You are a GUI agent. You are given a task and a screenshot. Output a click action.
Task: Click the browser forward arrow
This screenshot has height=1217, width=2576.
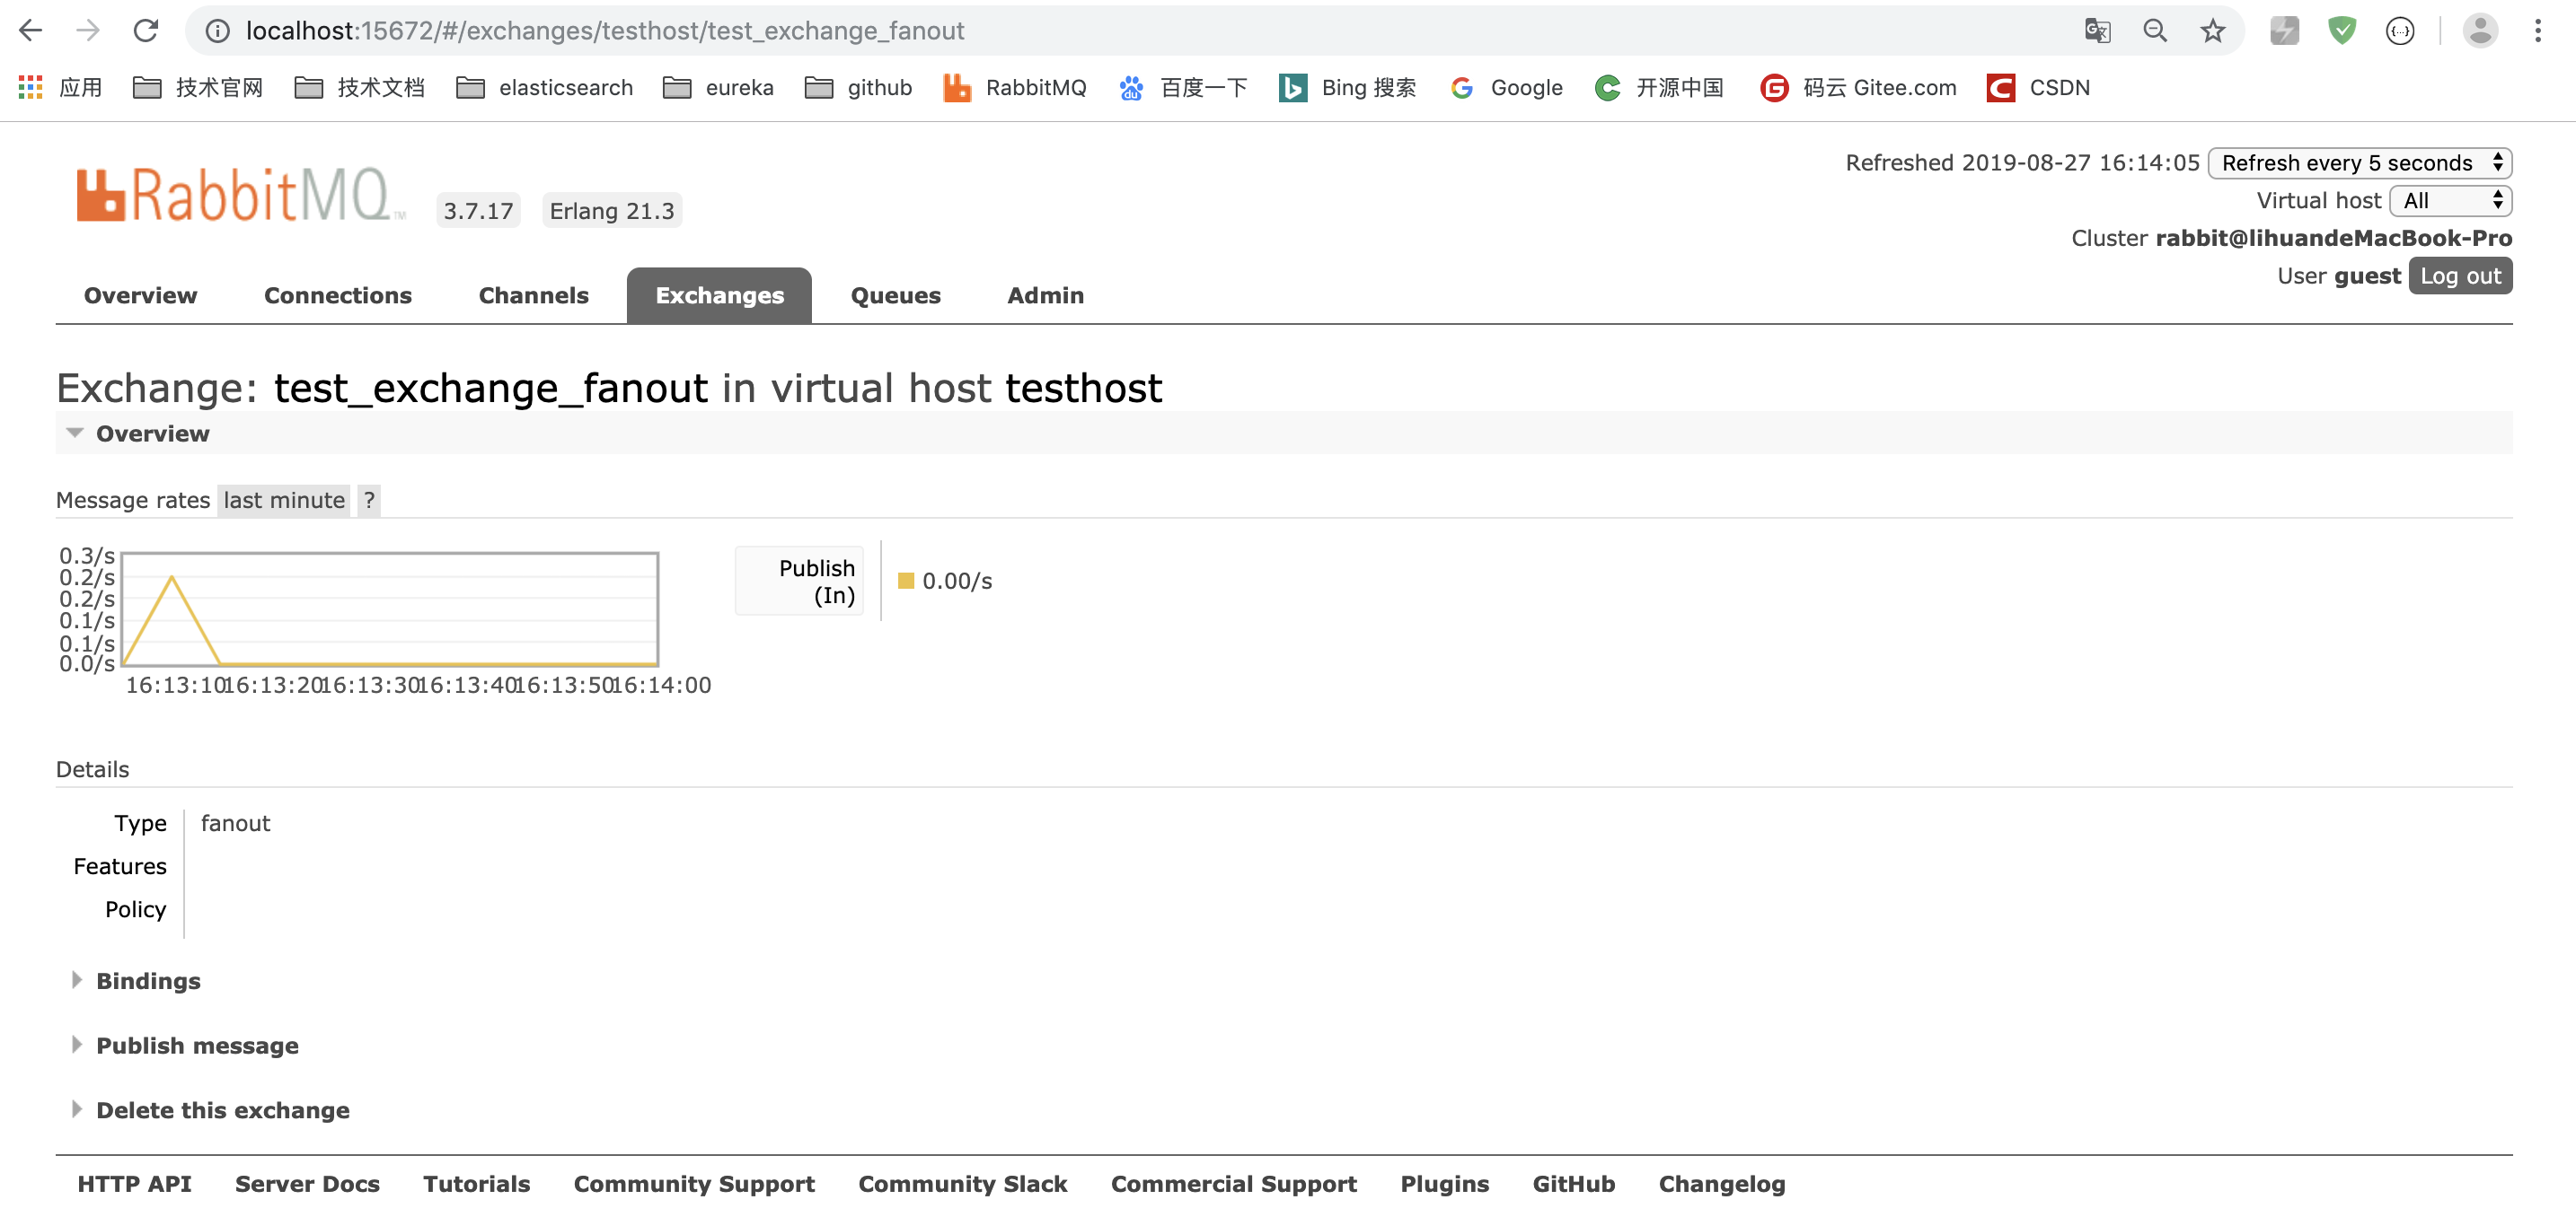(x=88, y=31)
